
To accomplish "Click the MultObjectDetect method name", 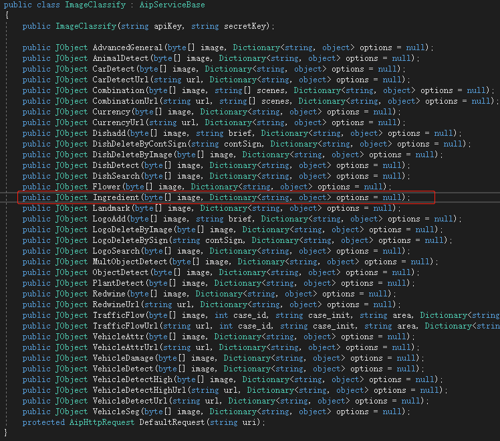I will (x=130, y=262).
